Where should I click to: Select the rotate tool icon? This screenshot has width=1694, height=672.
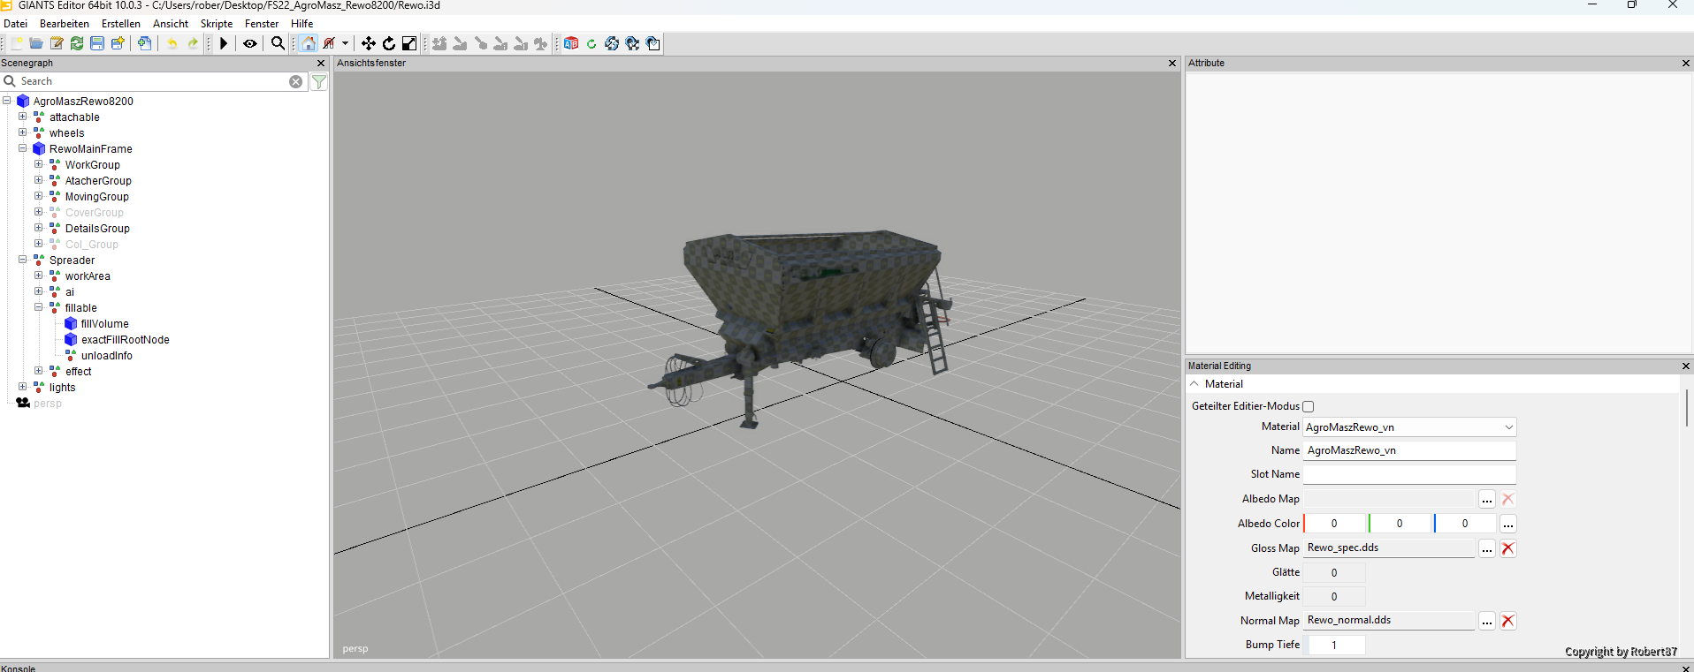click(388, 43)
